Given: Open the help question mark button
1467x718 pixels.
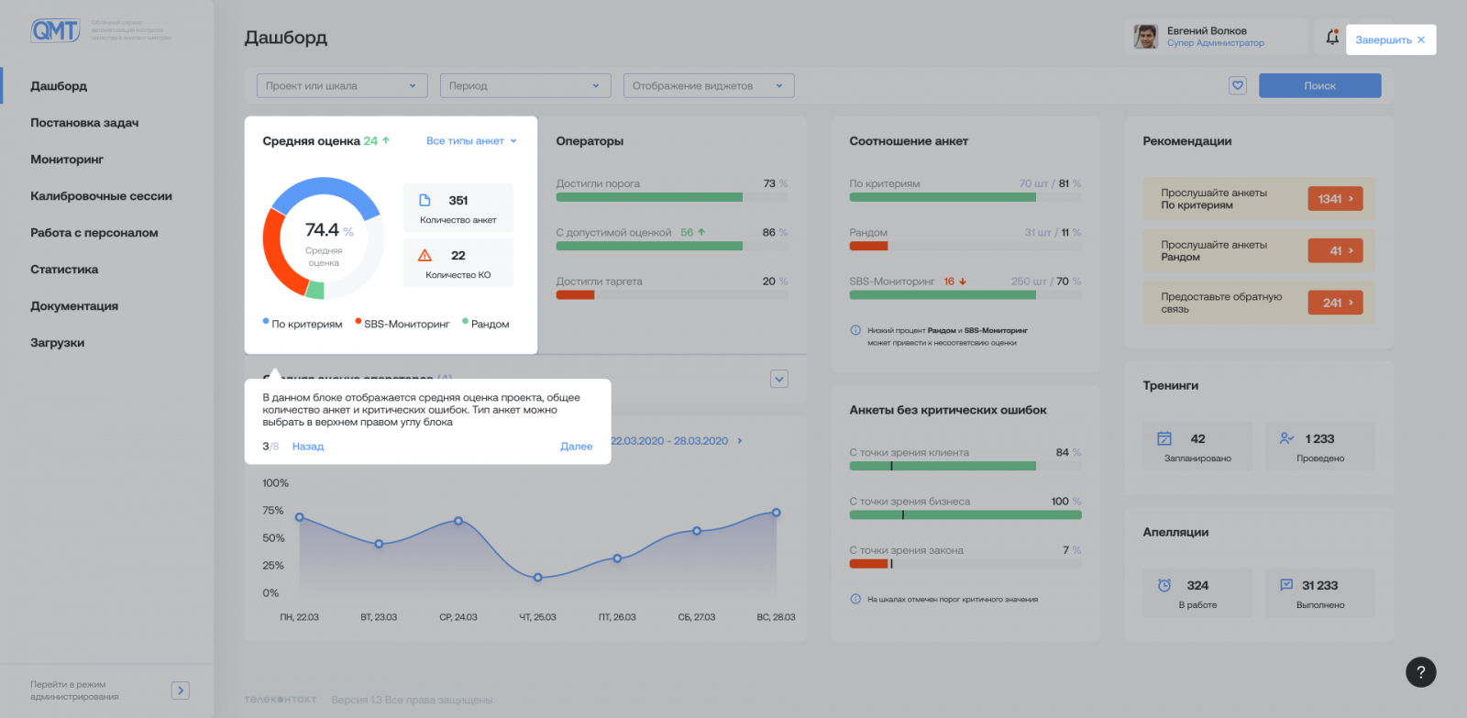Looking at the screenshot, I should pyautogui.click(x=1420, y=671).
